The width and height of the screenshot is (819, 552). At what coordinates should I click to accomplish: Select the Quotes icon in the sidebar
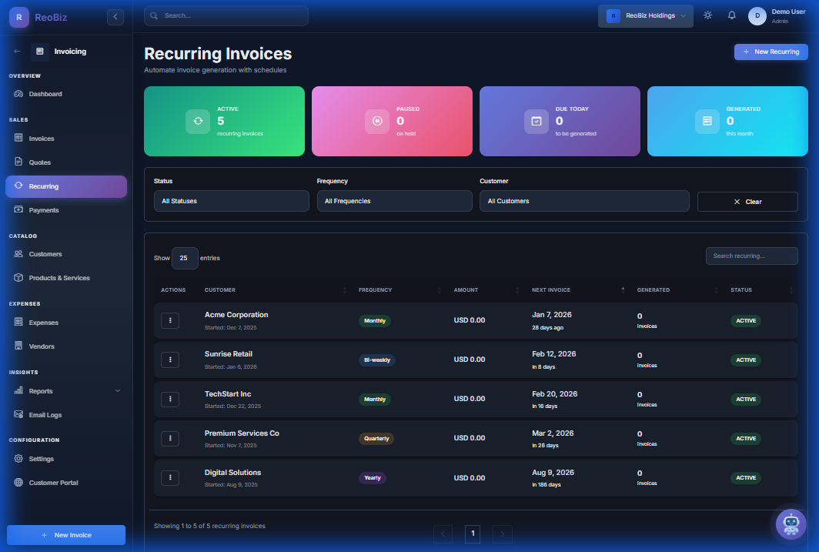click(x=17, y=162)
